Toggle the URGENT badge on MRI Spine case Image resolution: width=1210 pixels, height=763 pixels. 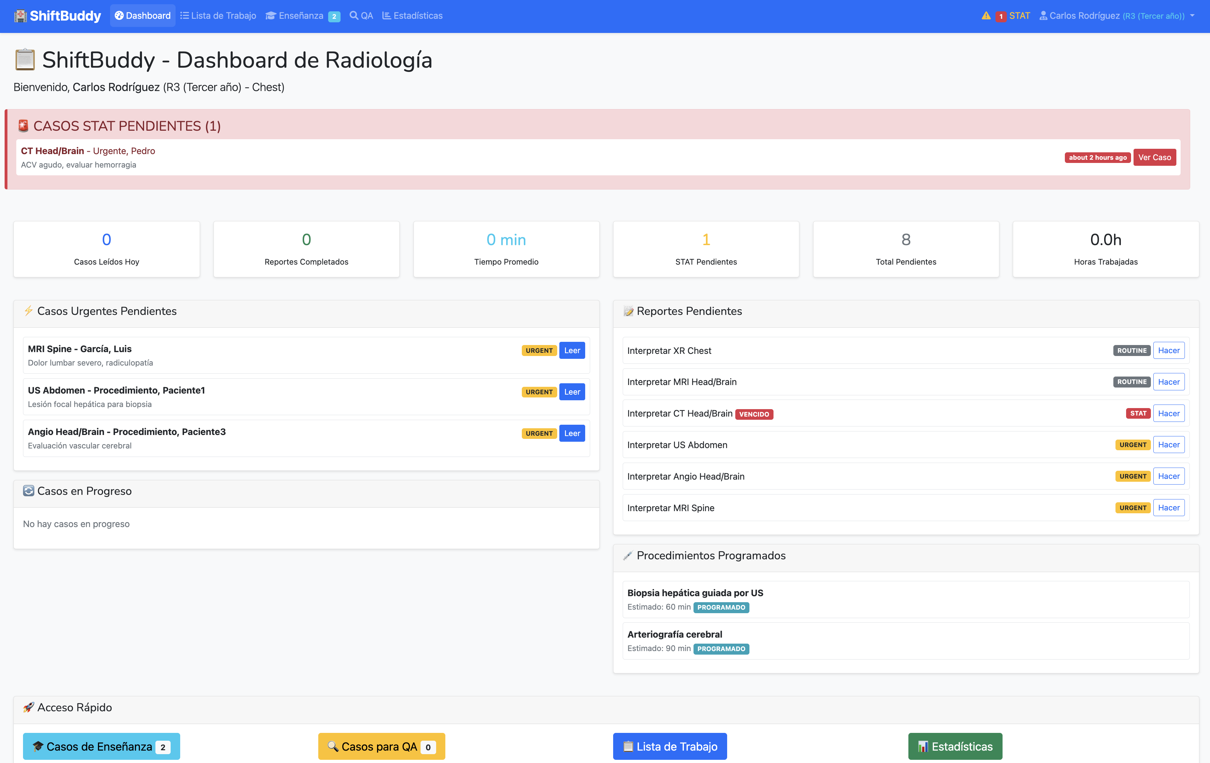539,350
